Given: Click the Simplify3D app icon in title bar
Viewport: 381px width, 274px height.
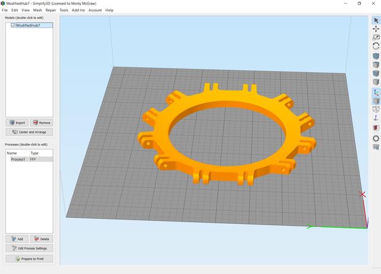Looking at the screenshot, I should (x=3, y=4).
